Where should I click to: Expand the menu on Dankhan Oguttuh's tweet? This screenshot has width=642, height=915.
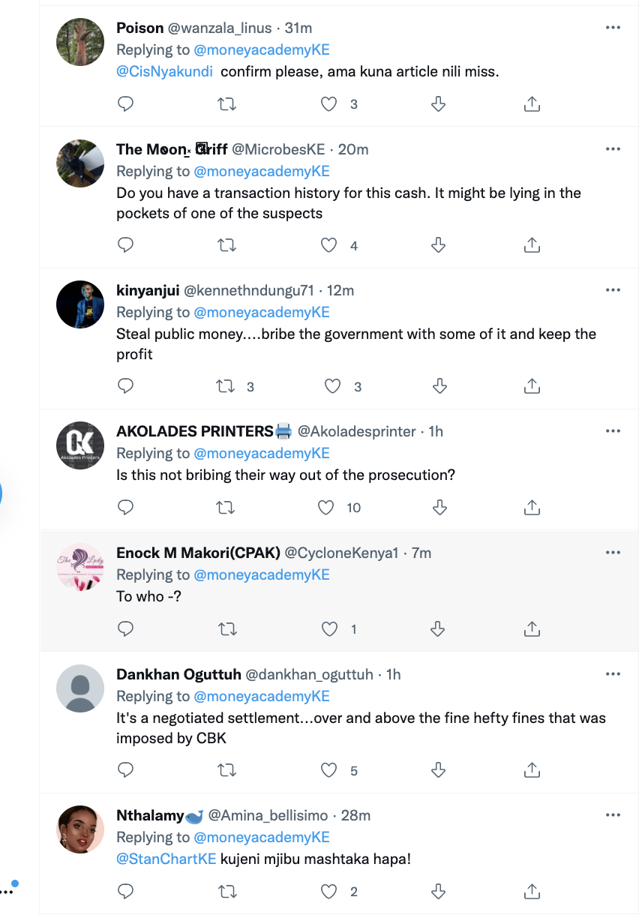(613, 674)
